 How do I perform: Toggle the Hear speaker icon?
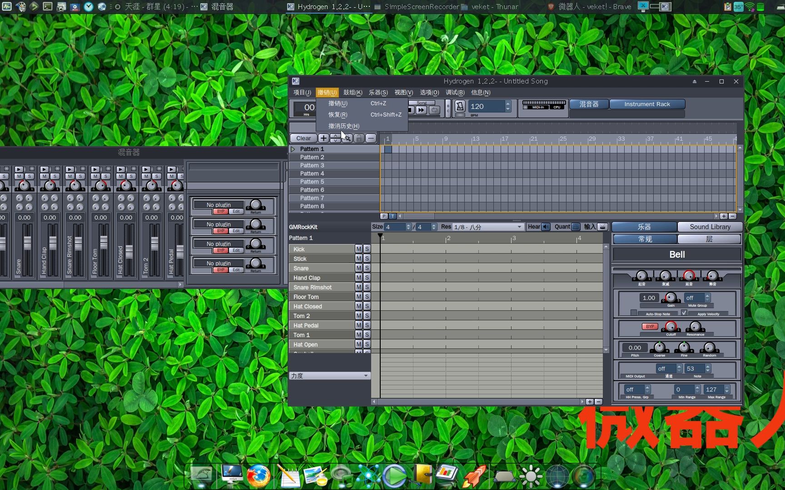546,227
